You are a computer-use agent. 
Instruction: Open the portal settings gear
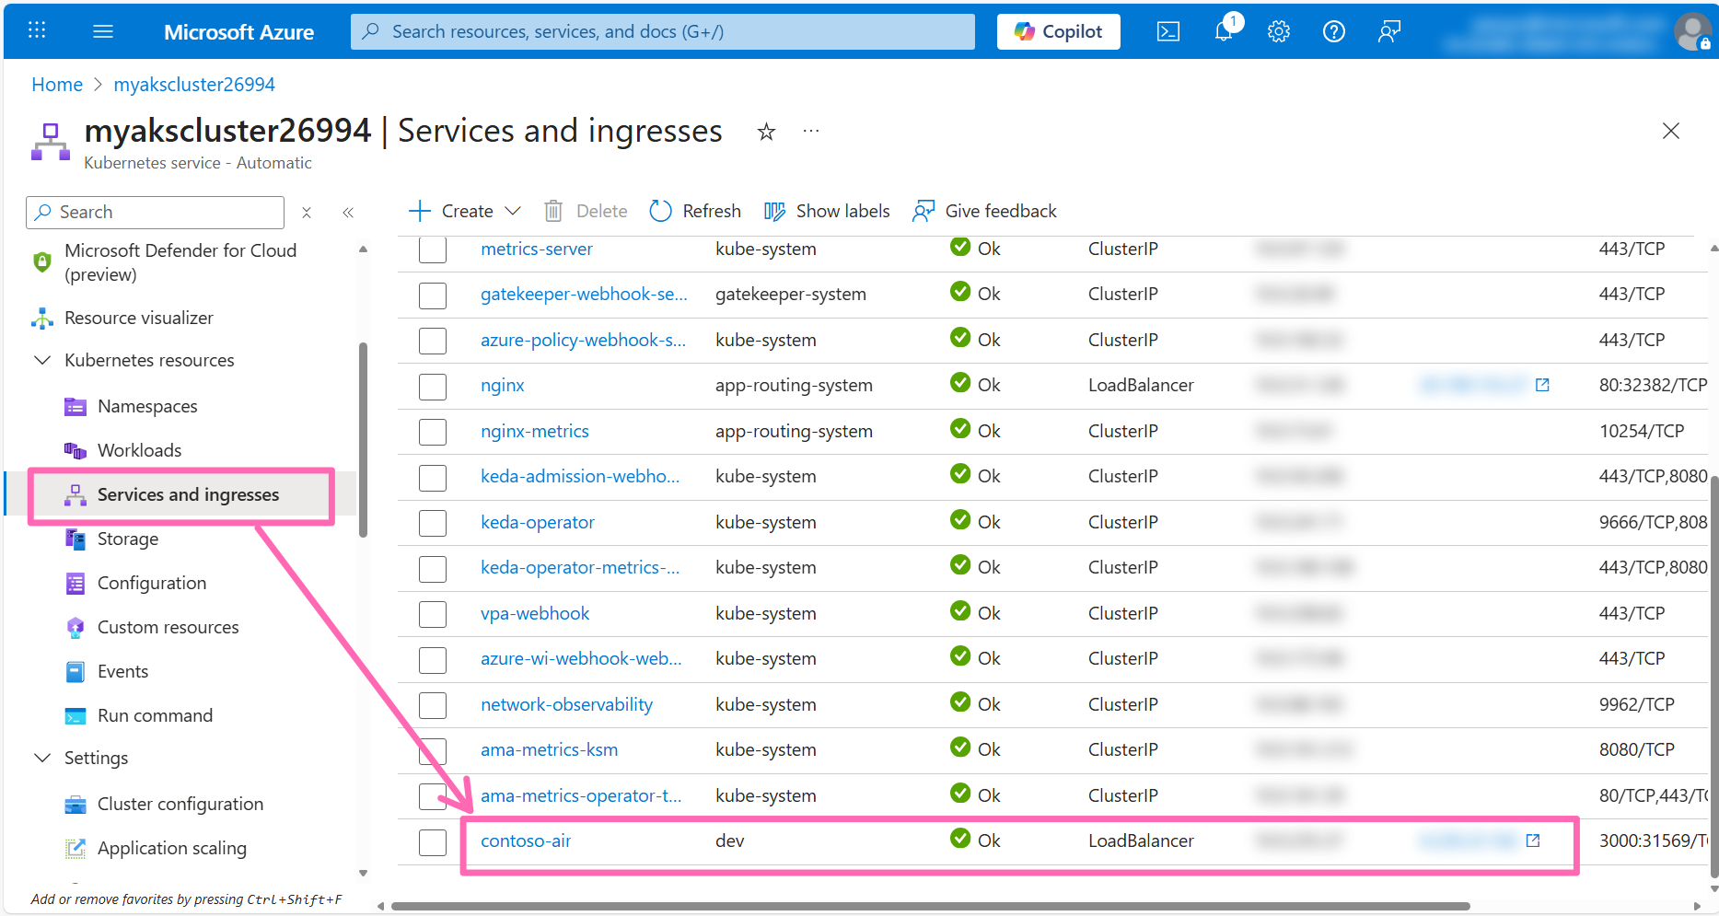click(x=1278, y=32)
